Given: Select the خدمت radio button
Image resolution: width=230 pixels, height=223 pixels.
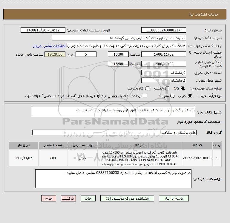Looking at the screenshot, I should [167, 88].
